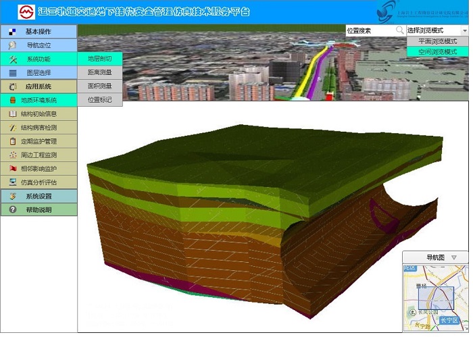
Task: Select 地层剖切 in the submenu
Action: point(100,59)
